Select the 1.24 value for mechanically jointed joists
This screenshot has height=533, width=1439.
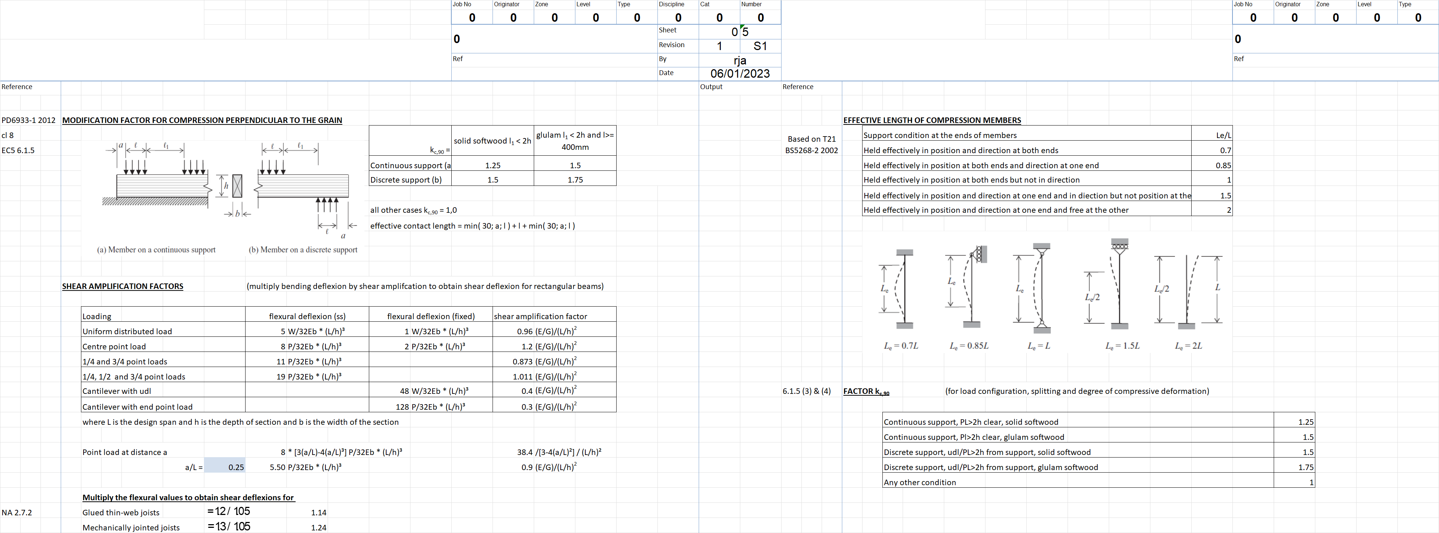coord(318,527)
